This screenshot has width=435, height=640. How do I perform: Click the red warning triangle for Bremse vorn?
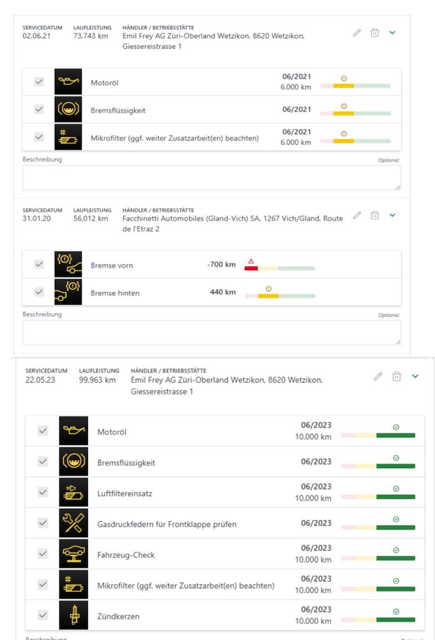click(251, 261)
